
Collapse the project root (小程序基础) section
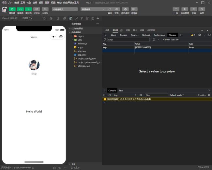coord(85,32)
